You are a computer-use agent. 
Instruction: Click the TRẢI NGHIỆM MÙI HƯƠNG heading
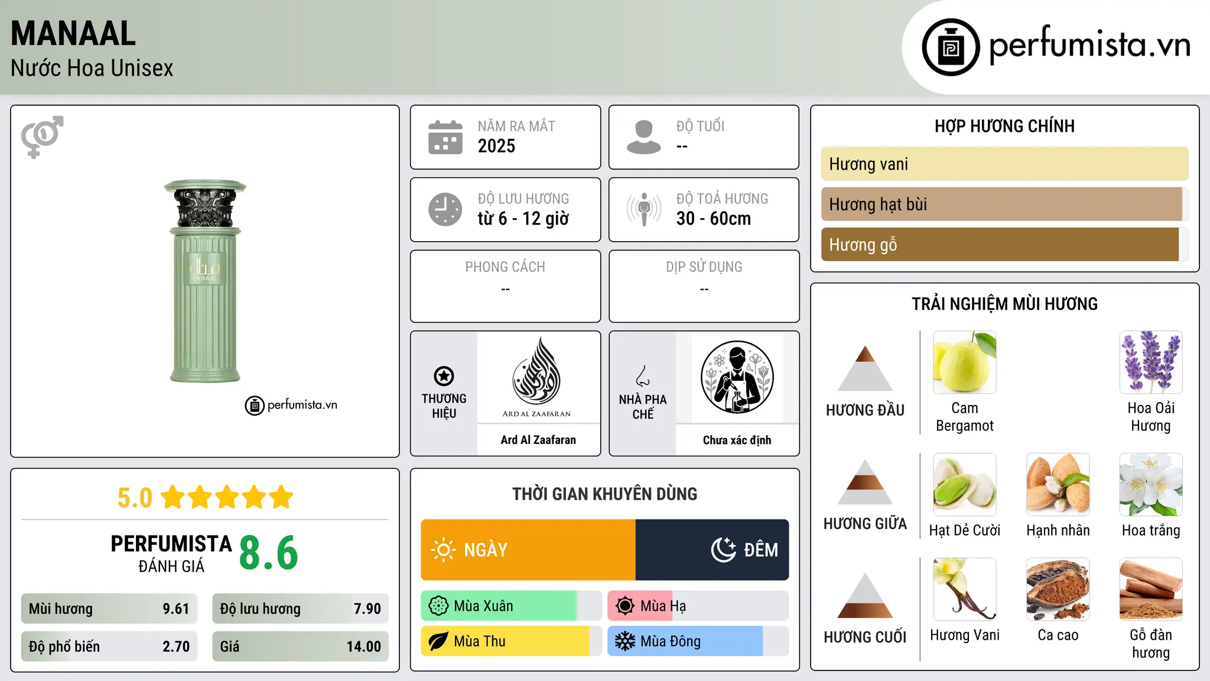click(x=1004, y=304)
